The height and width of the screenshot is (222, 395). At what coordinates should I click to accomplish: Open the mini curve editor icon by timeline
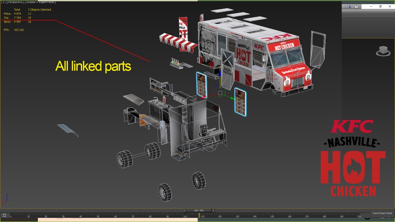pyautogui.click(x=4, y=215)
